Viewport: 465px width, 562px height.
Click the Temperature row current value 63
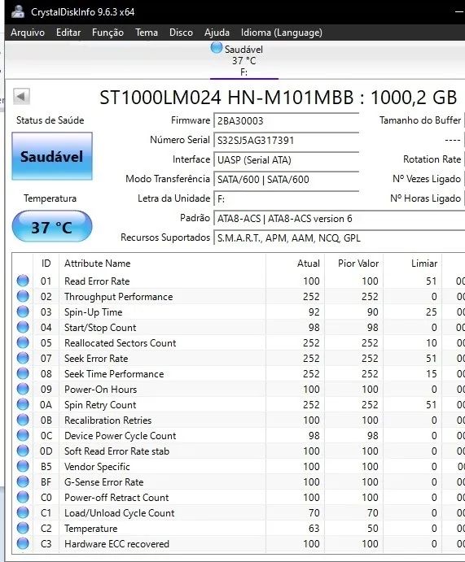(314, 529)
